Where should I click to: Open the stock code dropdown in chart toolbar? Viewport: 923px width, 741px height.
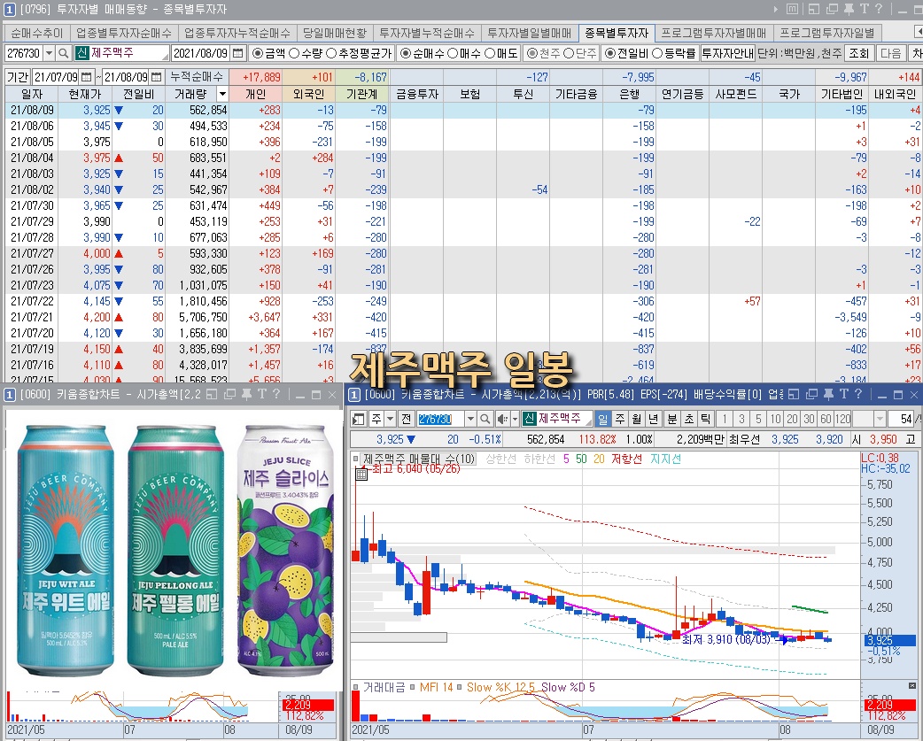[470, 419]
